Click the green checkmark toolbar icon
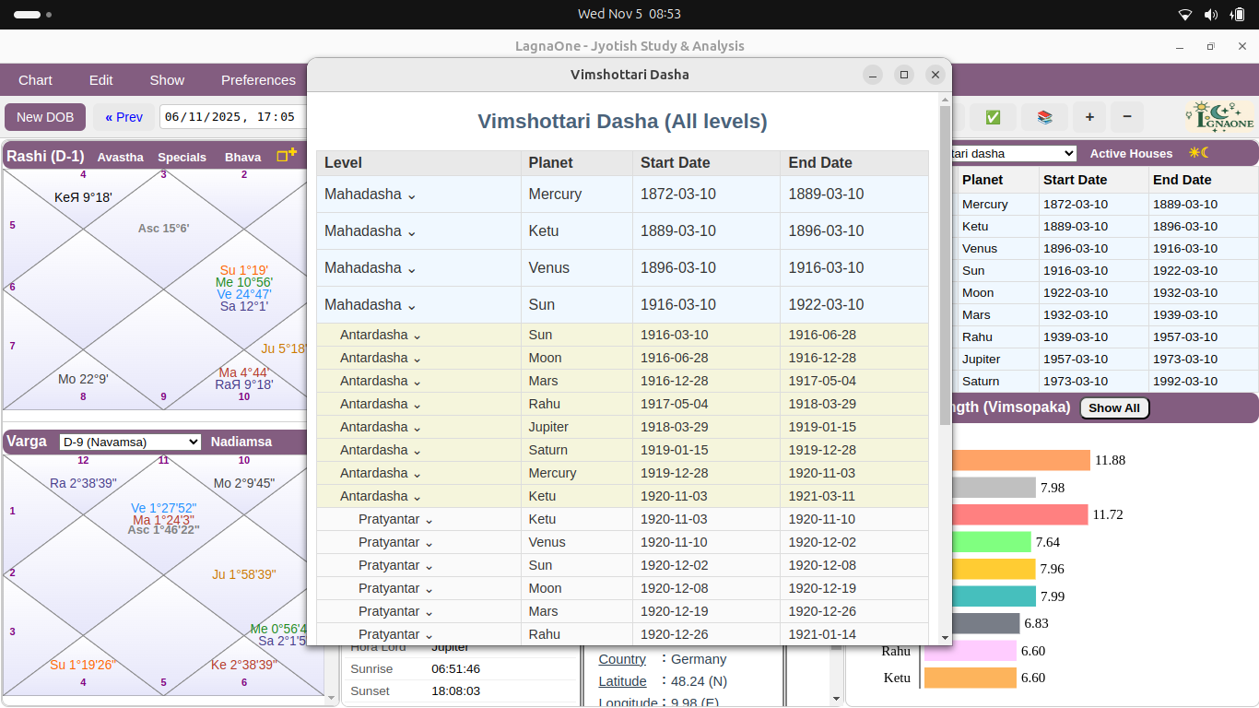 tap(993, 117)
